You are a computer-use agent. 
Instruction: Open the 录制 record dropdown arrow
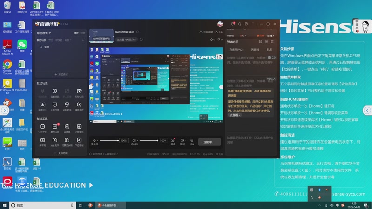(x=186, y=140)
